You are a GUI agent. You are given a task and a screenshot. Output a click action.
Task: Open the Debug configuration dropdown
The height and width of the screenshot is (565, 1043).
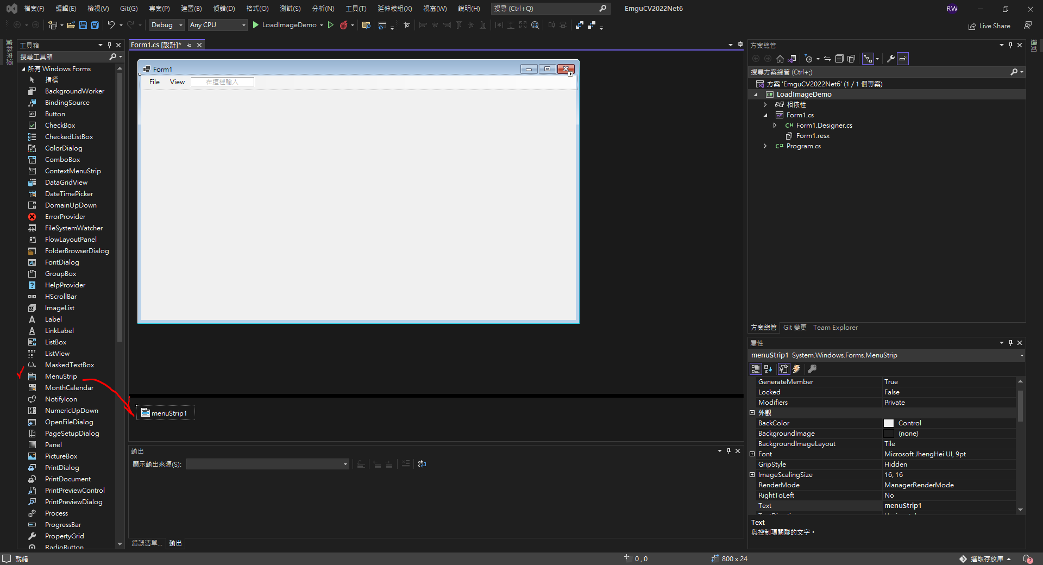click(167, 25)
